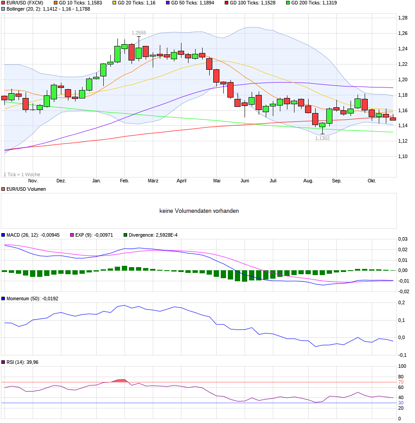Click the 'EUR/USD Volumen' panel title
The height and width of the screenshot is (423, 415).
26,189
